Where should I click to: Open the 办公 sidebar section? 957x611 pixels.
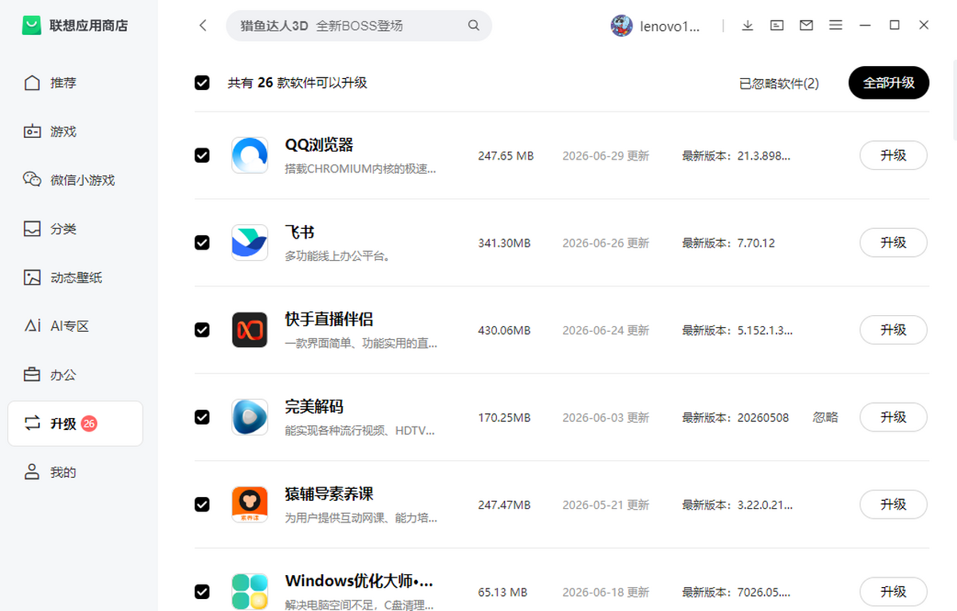tap(75, 375)
